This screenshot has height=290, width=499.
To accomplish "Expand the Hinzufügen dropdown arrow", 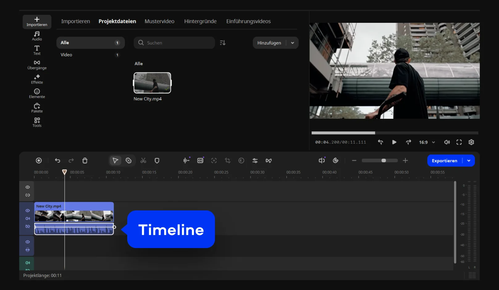I will (x=292, y=43).
